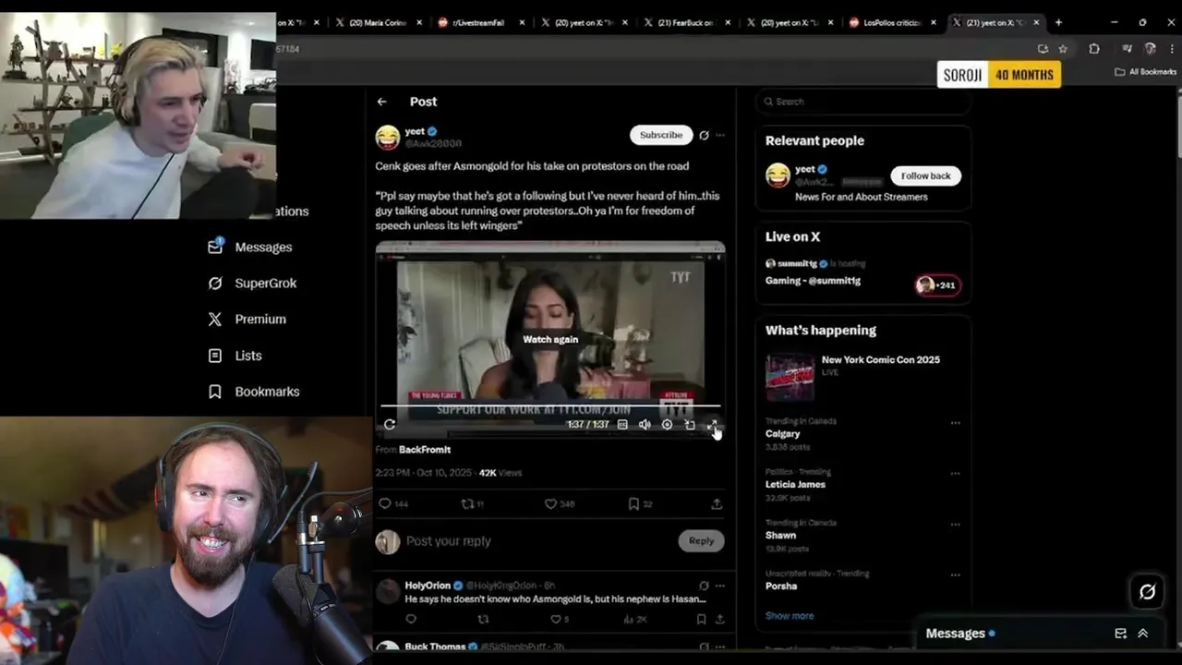Bookmark HolyOrion's comment
This screenshot has height=665, width=1182.
pyautogui.click(x=701, y=619)
